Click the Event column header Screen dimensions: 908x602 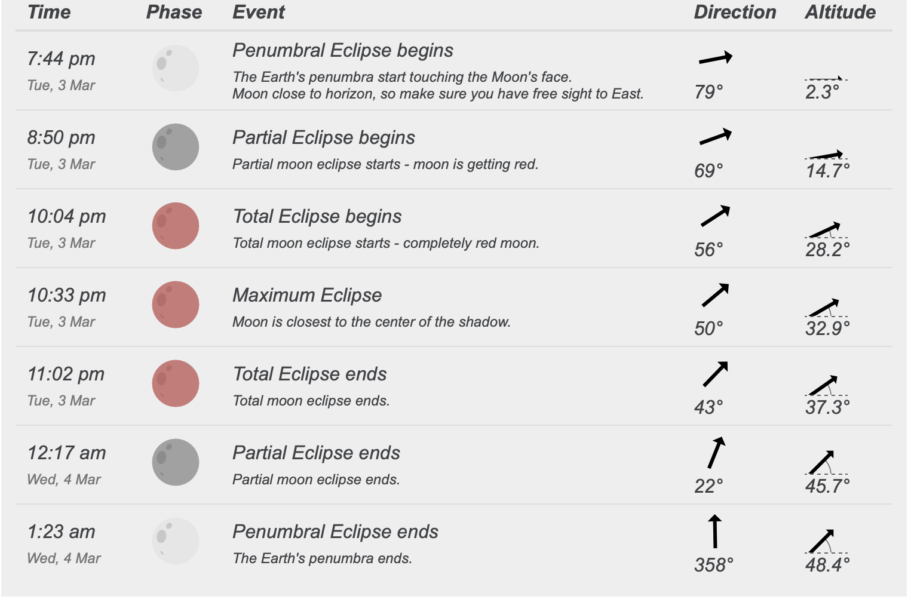(259, 12)
